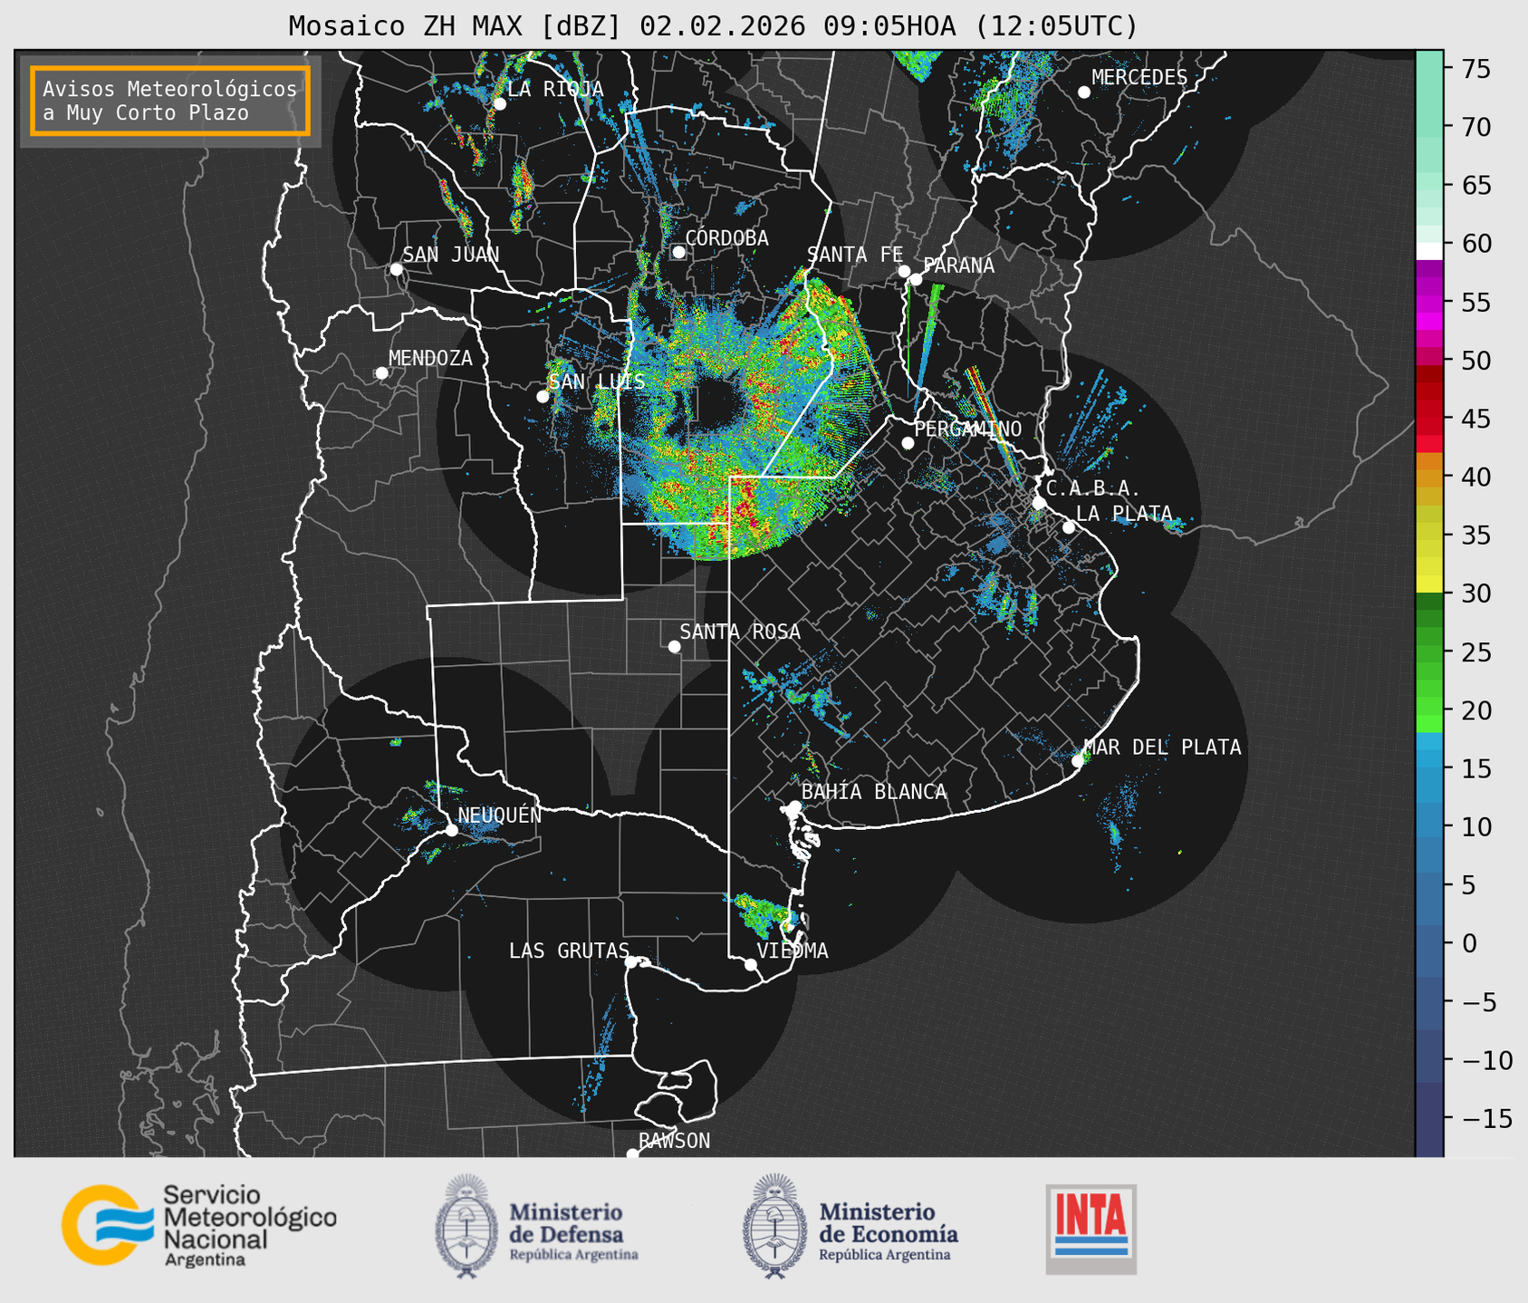The height and width of the screenshot is (1303, 1528).
Task: Open the Avisos Meteorológicos a Muy Corto Plazo box
Action: coord(170,101)
